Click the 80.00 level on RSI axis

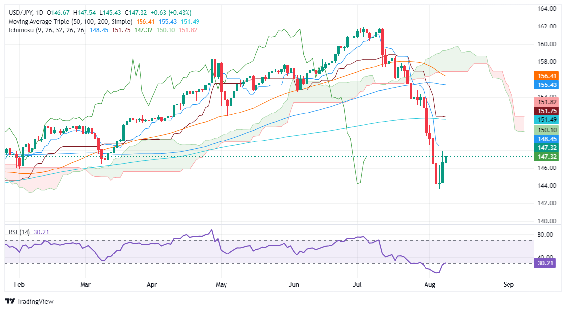click(547, 235)
